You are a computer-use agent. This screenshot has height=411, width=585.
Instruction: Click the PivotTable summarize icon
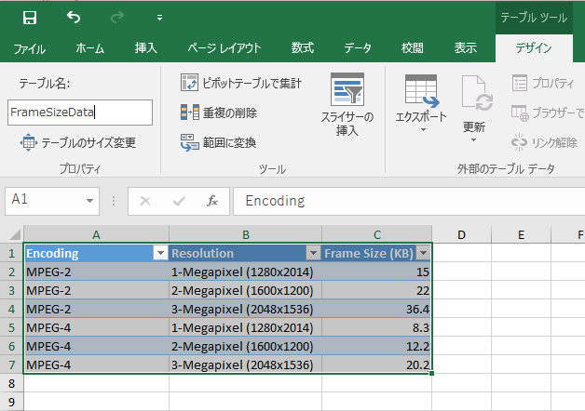coord(189,83)
